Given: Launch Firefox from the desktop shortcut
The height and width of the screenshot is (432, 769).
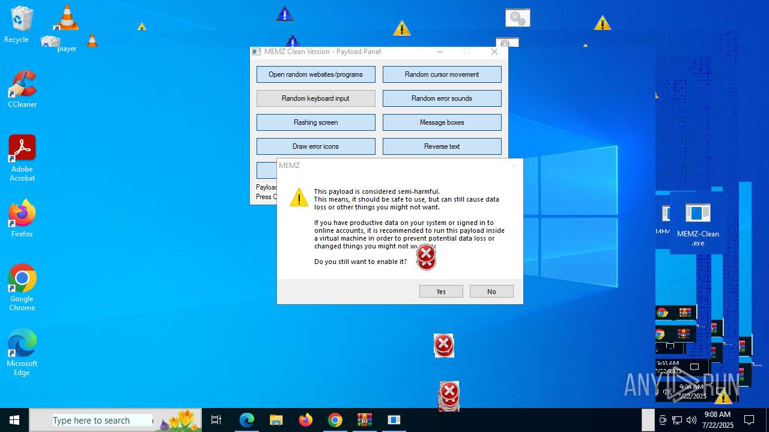Looking at the screenshot, I should coord(22,219).
